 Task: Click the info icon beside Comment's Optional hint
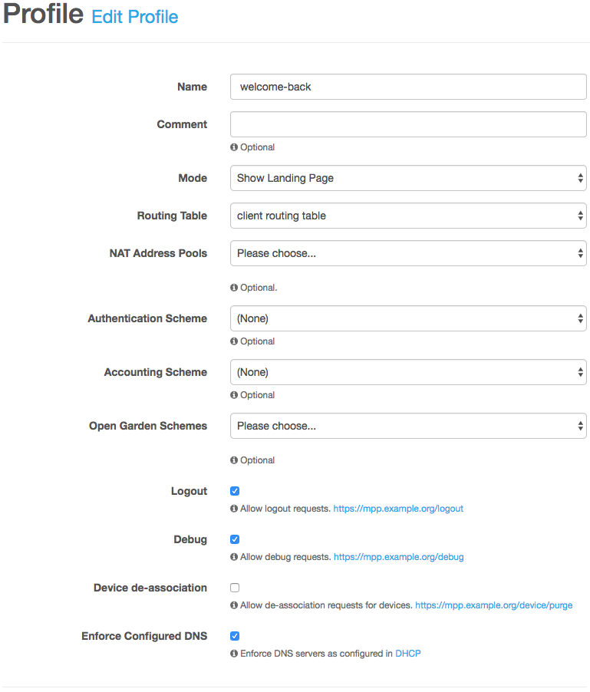(234, 147)
